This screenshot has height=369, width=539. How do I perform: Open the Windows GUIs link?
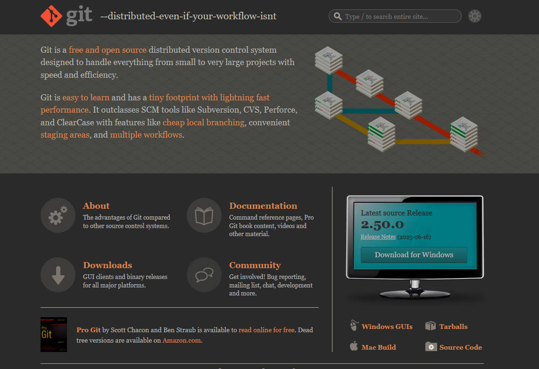click(387, 327)
